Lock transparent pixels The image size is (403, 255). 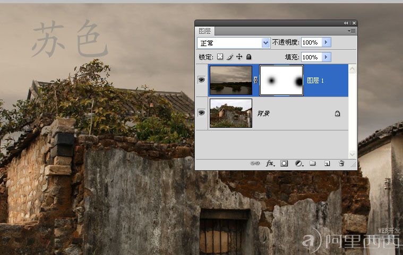click(220, 56)
